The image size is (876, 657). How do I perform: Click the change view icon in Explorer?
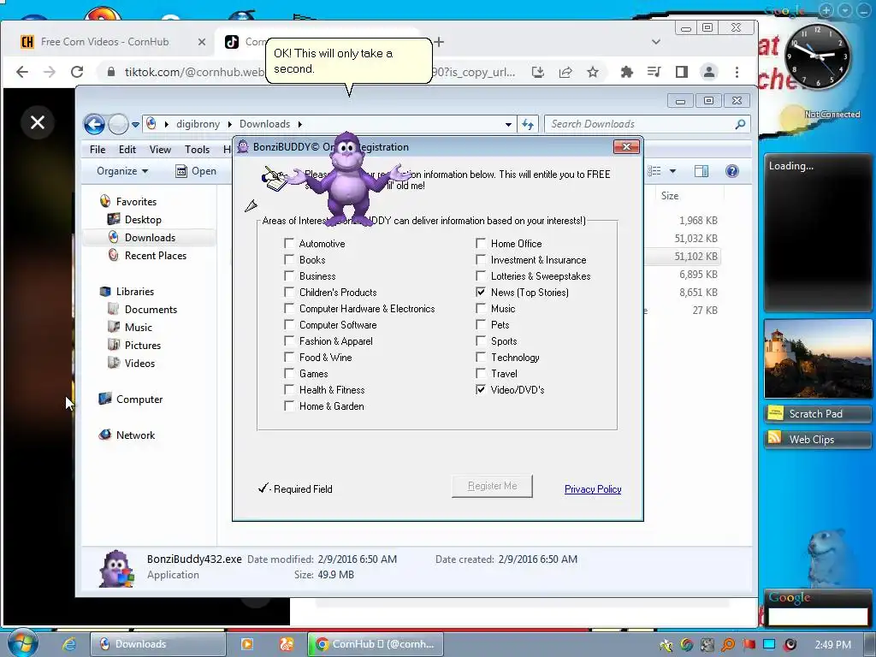[654, 171]
